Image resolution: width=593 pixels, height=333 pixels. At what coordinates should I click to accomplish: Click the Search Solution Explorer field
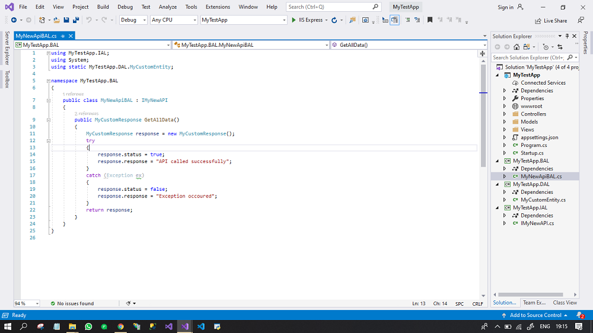point(529,57)
